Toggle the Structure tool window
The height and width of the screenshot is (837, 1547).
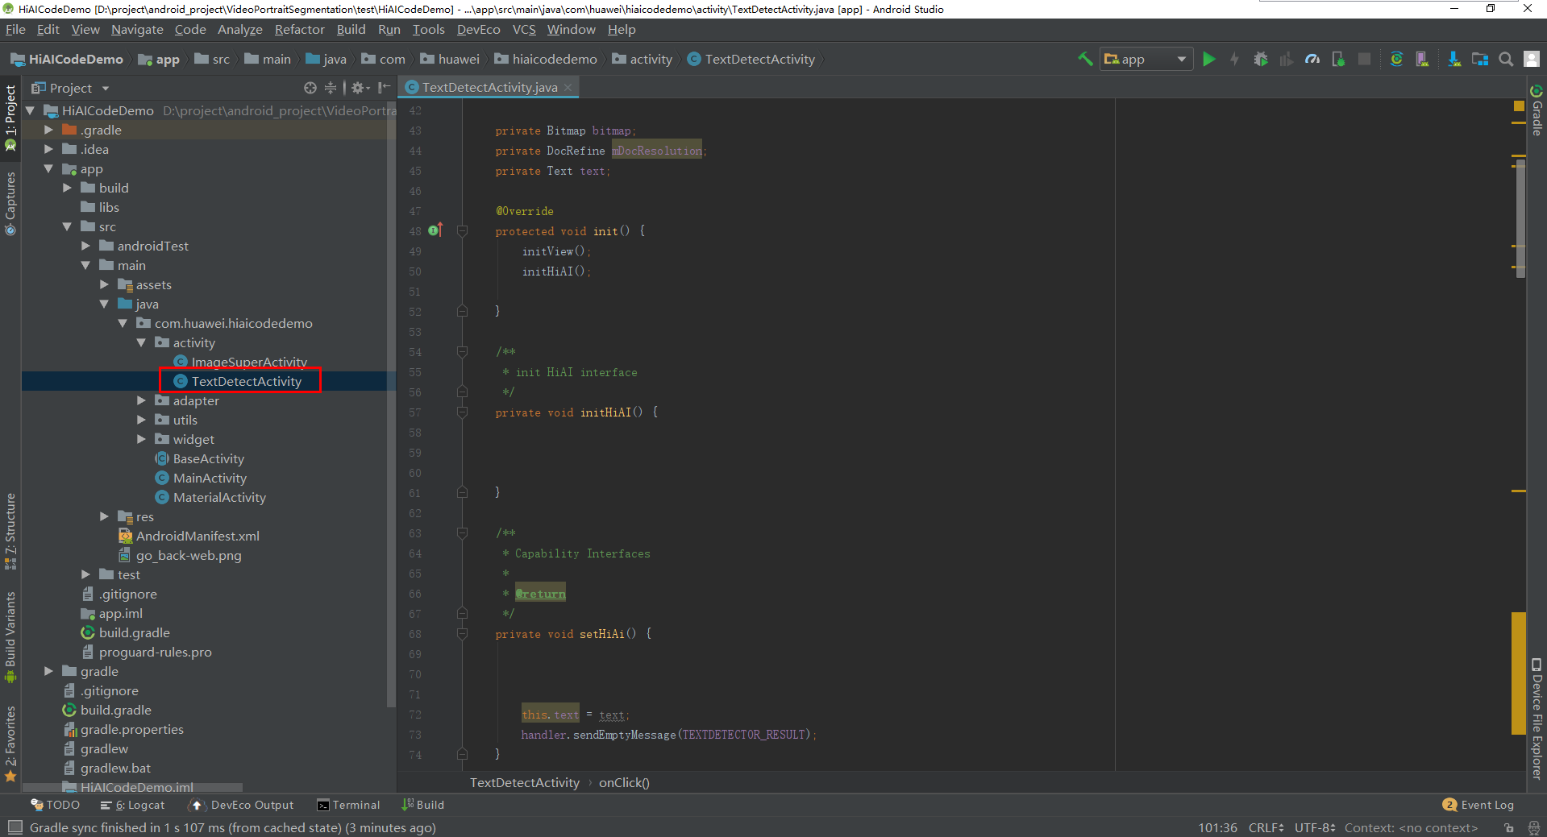click(10, 530)
